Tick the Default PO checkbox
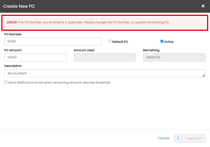Image resolution: width=210 pixels, height=147 pixels. point(110,41)
